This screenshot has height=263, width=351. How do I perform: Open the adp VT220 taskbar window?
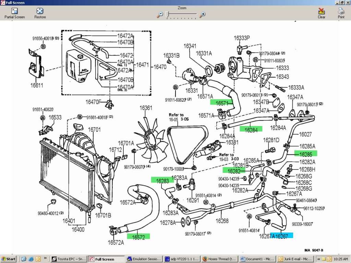181,259
